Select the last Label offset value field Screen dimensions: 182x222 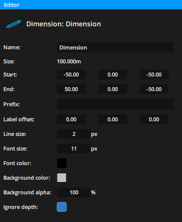[x=154, y=119]
